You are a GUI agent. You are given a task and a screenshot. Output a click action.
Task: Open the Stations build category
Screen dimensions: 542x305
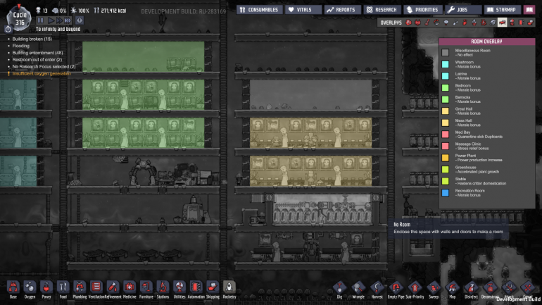163,287
